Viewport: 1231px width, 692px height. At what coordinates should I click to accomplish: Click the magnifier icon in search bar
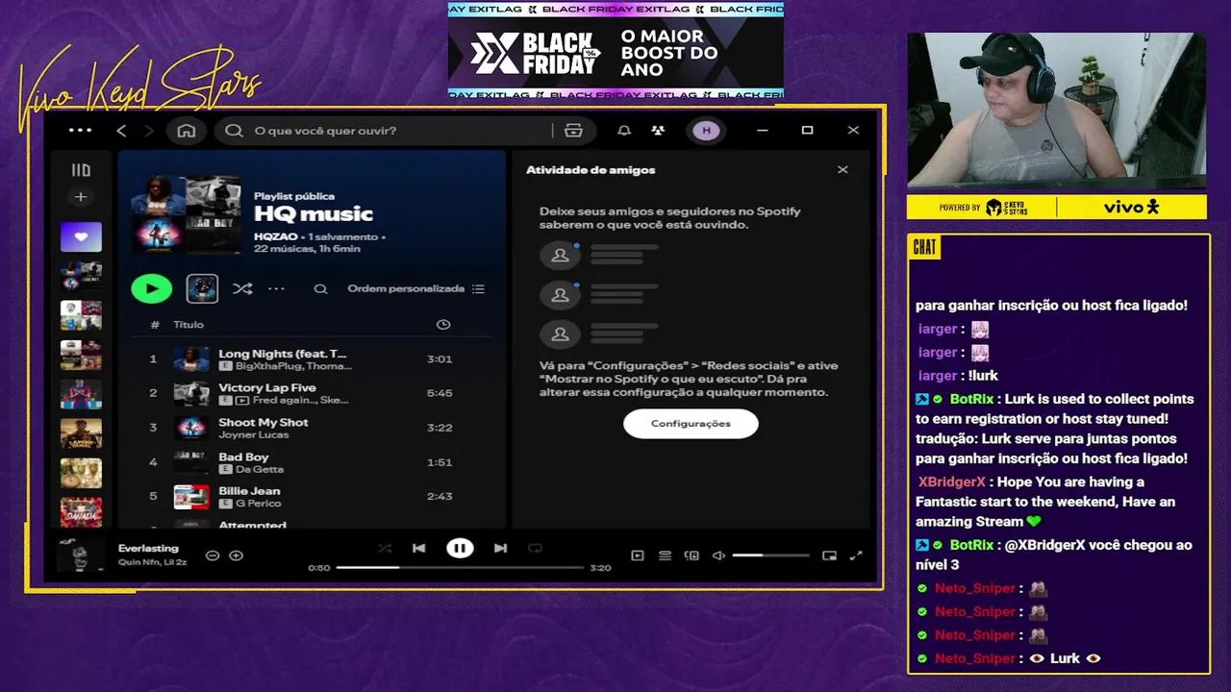(x=234, y=131)
